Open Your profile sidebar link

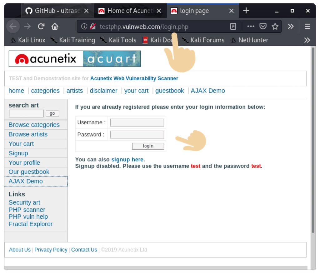pyautogui.click(x=24, y=162)
